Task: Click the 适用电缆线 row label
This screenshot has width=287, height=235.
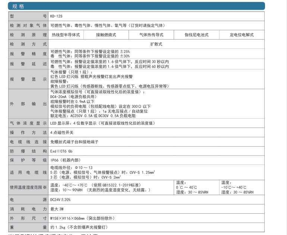Action: click(x=28, y=172)
